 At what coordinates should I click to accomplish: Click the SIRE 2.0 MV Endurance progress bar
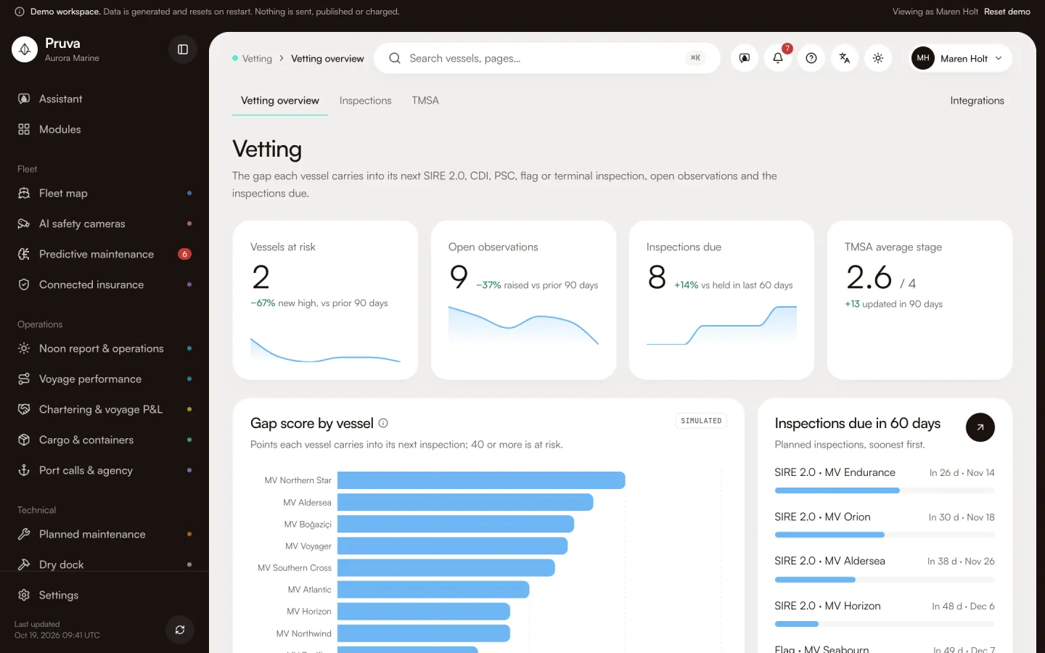tap(885, 490)
